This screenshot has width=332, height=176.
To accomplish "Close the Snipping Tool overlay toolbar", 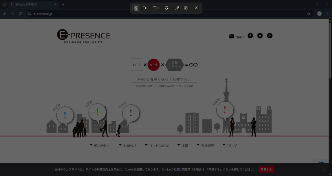I will pyautogui.click(x=196, y=8).
